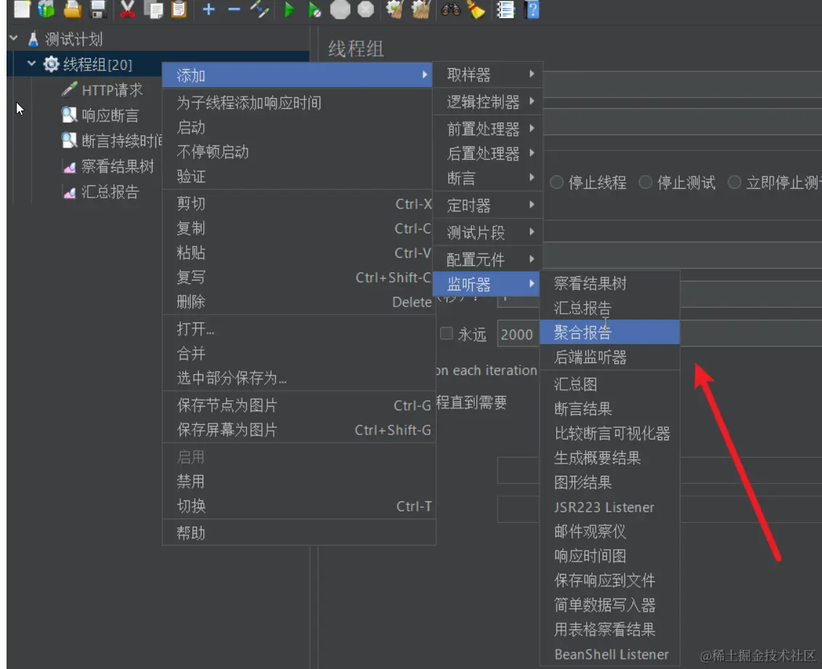Enable the 永远 checkbox

447,333
